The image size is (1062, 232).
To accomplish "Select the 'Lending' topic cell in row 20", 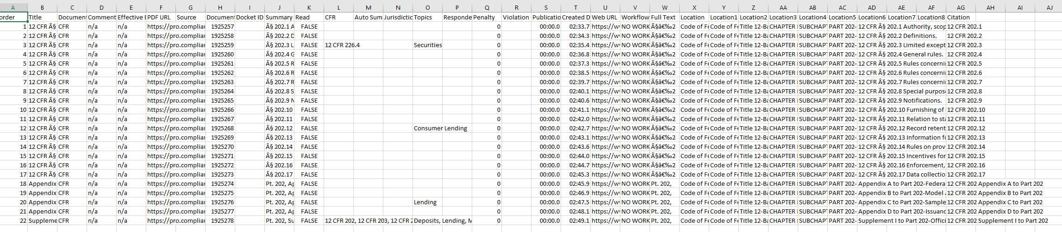I will 427,202.
